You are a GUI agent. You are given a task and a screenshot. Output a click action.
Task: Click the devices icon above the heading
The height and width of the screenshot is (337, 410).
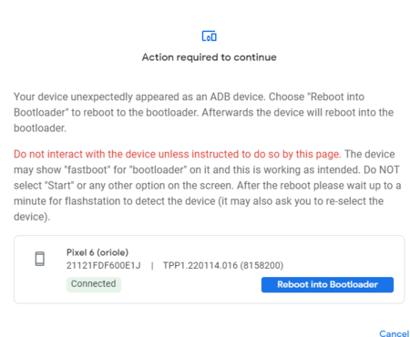click(x=210, y=36)
